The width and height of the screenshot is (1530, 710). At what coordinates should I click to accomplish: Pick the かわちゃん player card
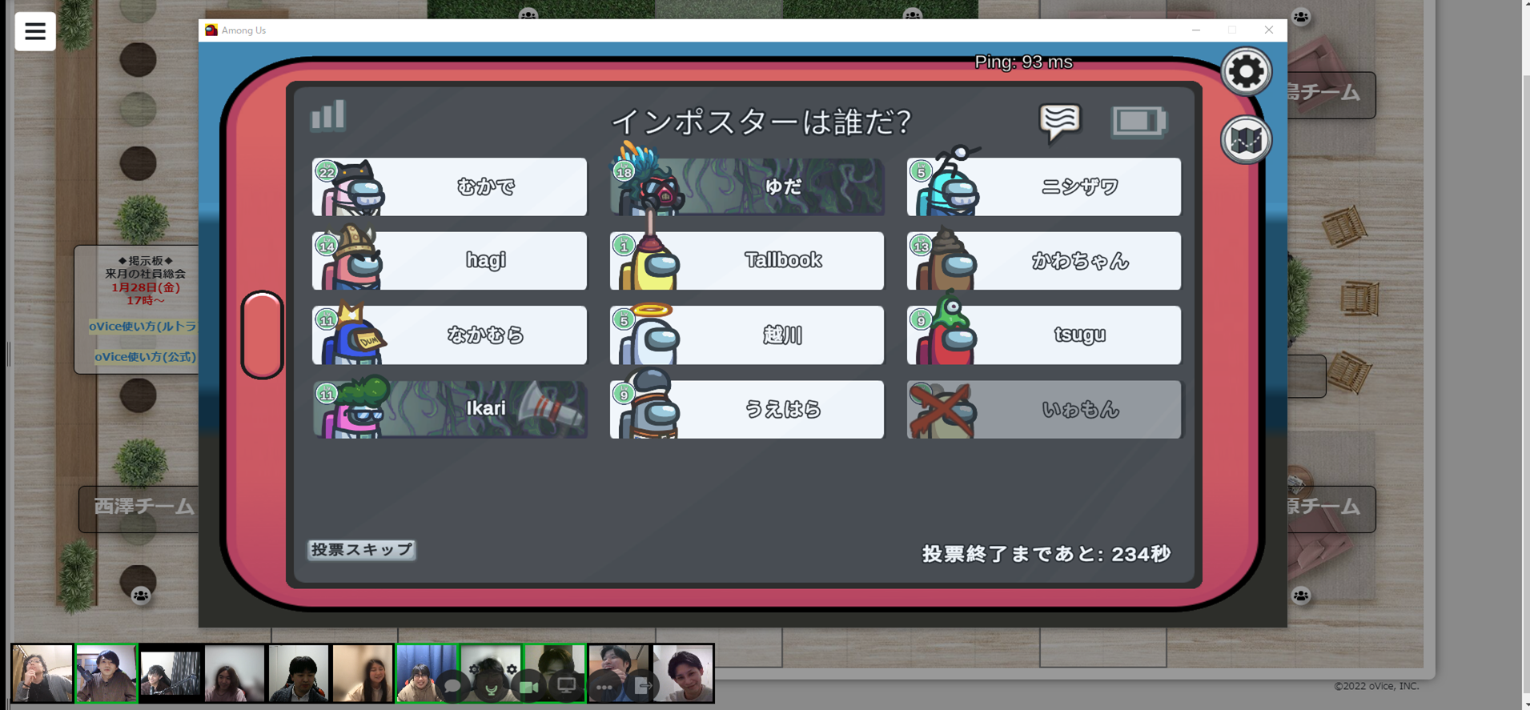1043,261
